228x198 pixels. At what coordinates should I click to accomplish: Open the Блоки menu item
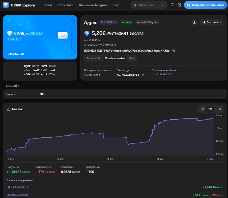click(x=47, y=5)
